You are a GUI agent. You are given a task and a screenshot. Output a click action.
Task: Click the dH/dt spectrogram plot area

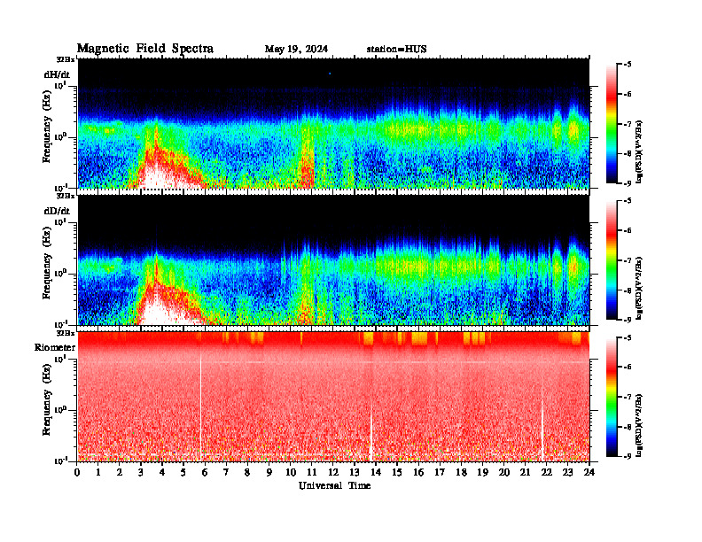click(x=333, y=123)
